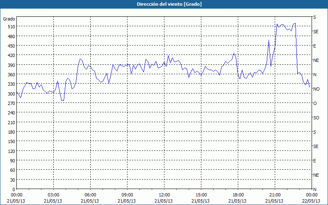328x205 pixels.
Task: Click the '510' y-axis value
Action: [11, 27]
